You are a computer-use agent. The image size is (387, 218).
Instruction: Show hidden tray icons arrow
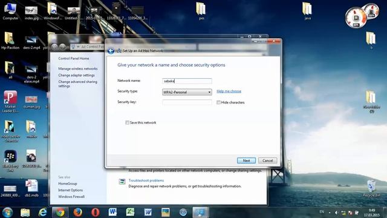330,213
